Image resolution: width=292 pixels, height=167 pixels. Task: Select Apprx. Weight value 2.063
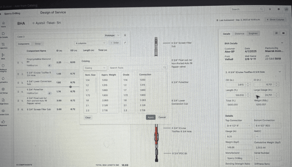tap(105, 100)
